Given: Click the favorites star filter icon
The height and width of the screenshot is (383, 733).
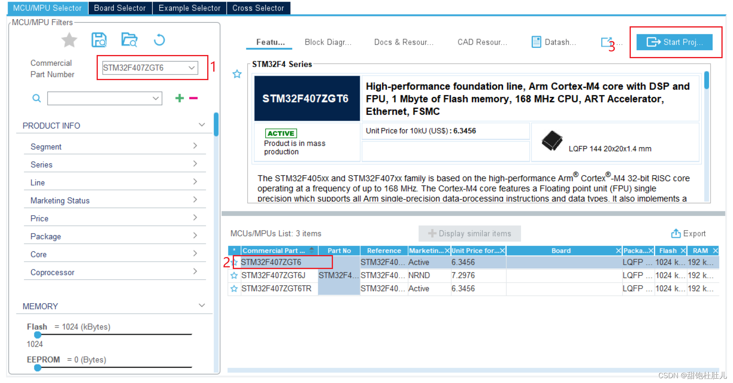Looking at the screenshot, I should click(69, 40).
